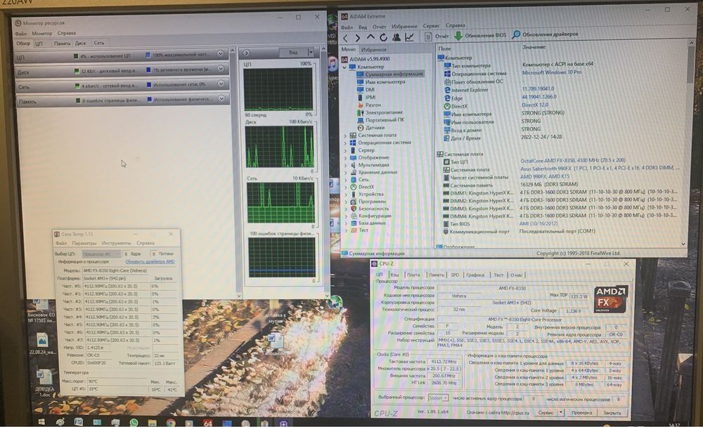The height and width of the screenshot is (427, 703).
Task: Expand Мультимедиа tree node
Action: (x=345, y=165)
